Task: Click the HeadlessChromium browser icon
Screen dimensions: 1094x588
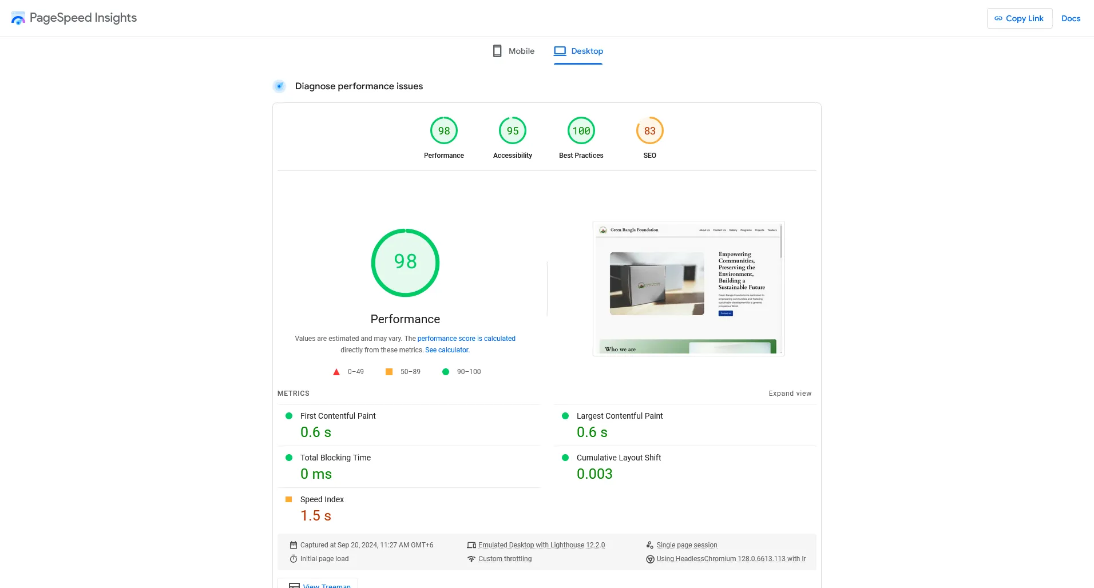Action: point(650,559)
